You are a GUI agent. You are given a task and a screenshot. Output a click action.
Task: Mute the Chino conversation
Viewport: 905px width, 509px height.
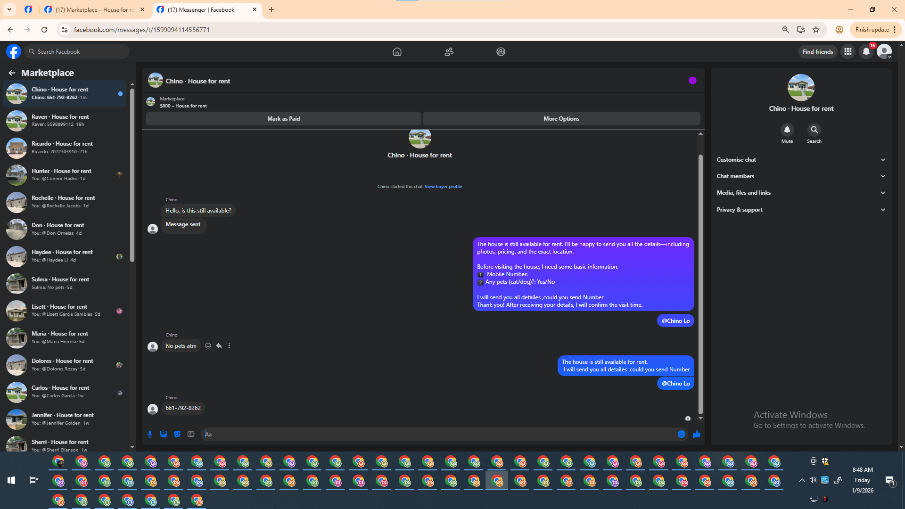coord(787,130)
